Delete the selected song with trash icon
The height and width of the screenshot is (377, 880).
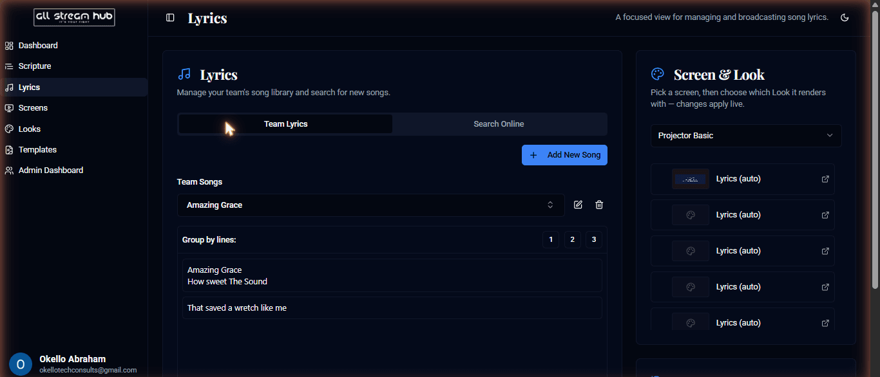pyautogui.click(x=599, y=205)
